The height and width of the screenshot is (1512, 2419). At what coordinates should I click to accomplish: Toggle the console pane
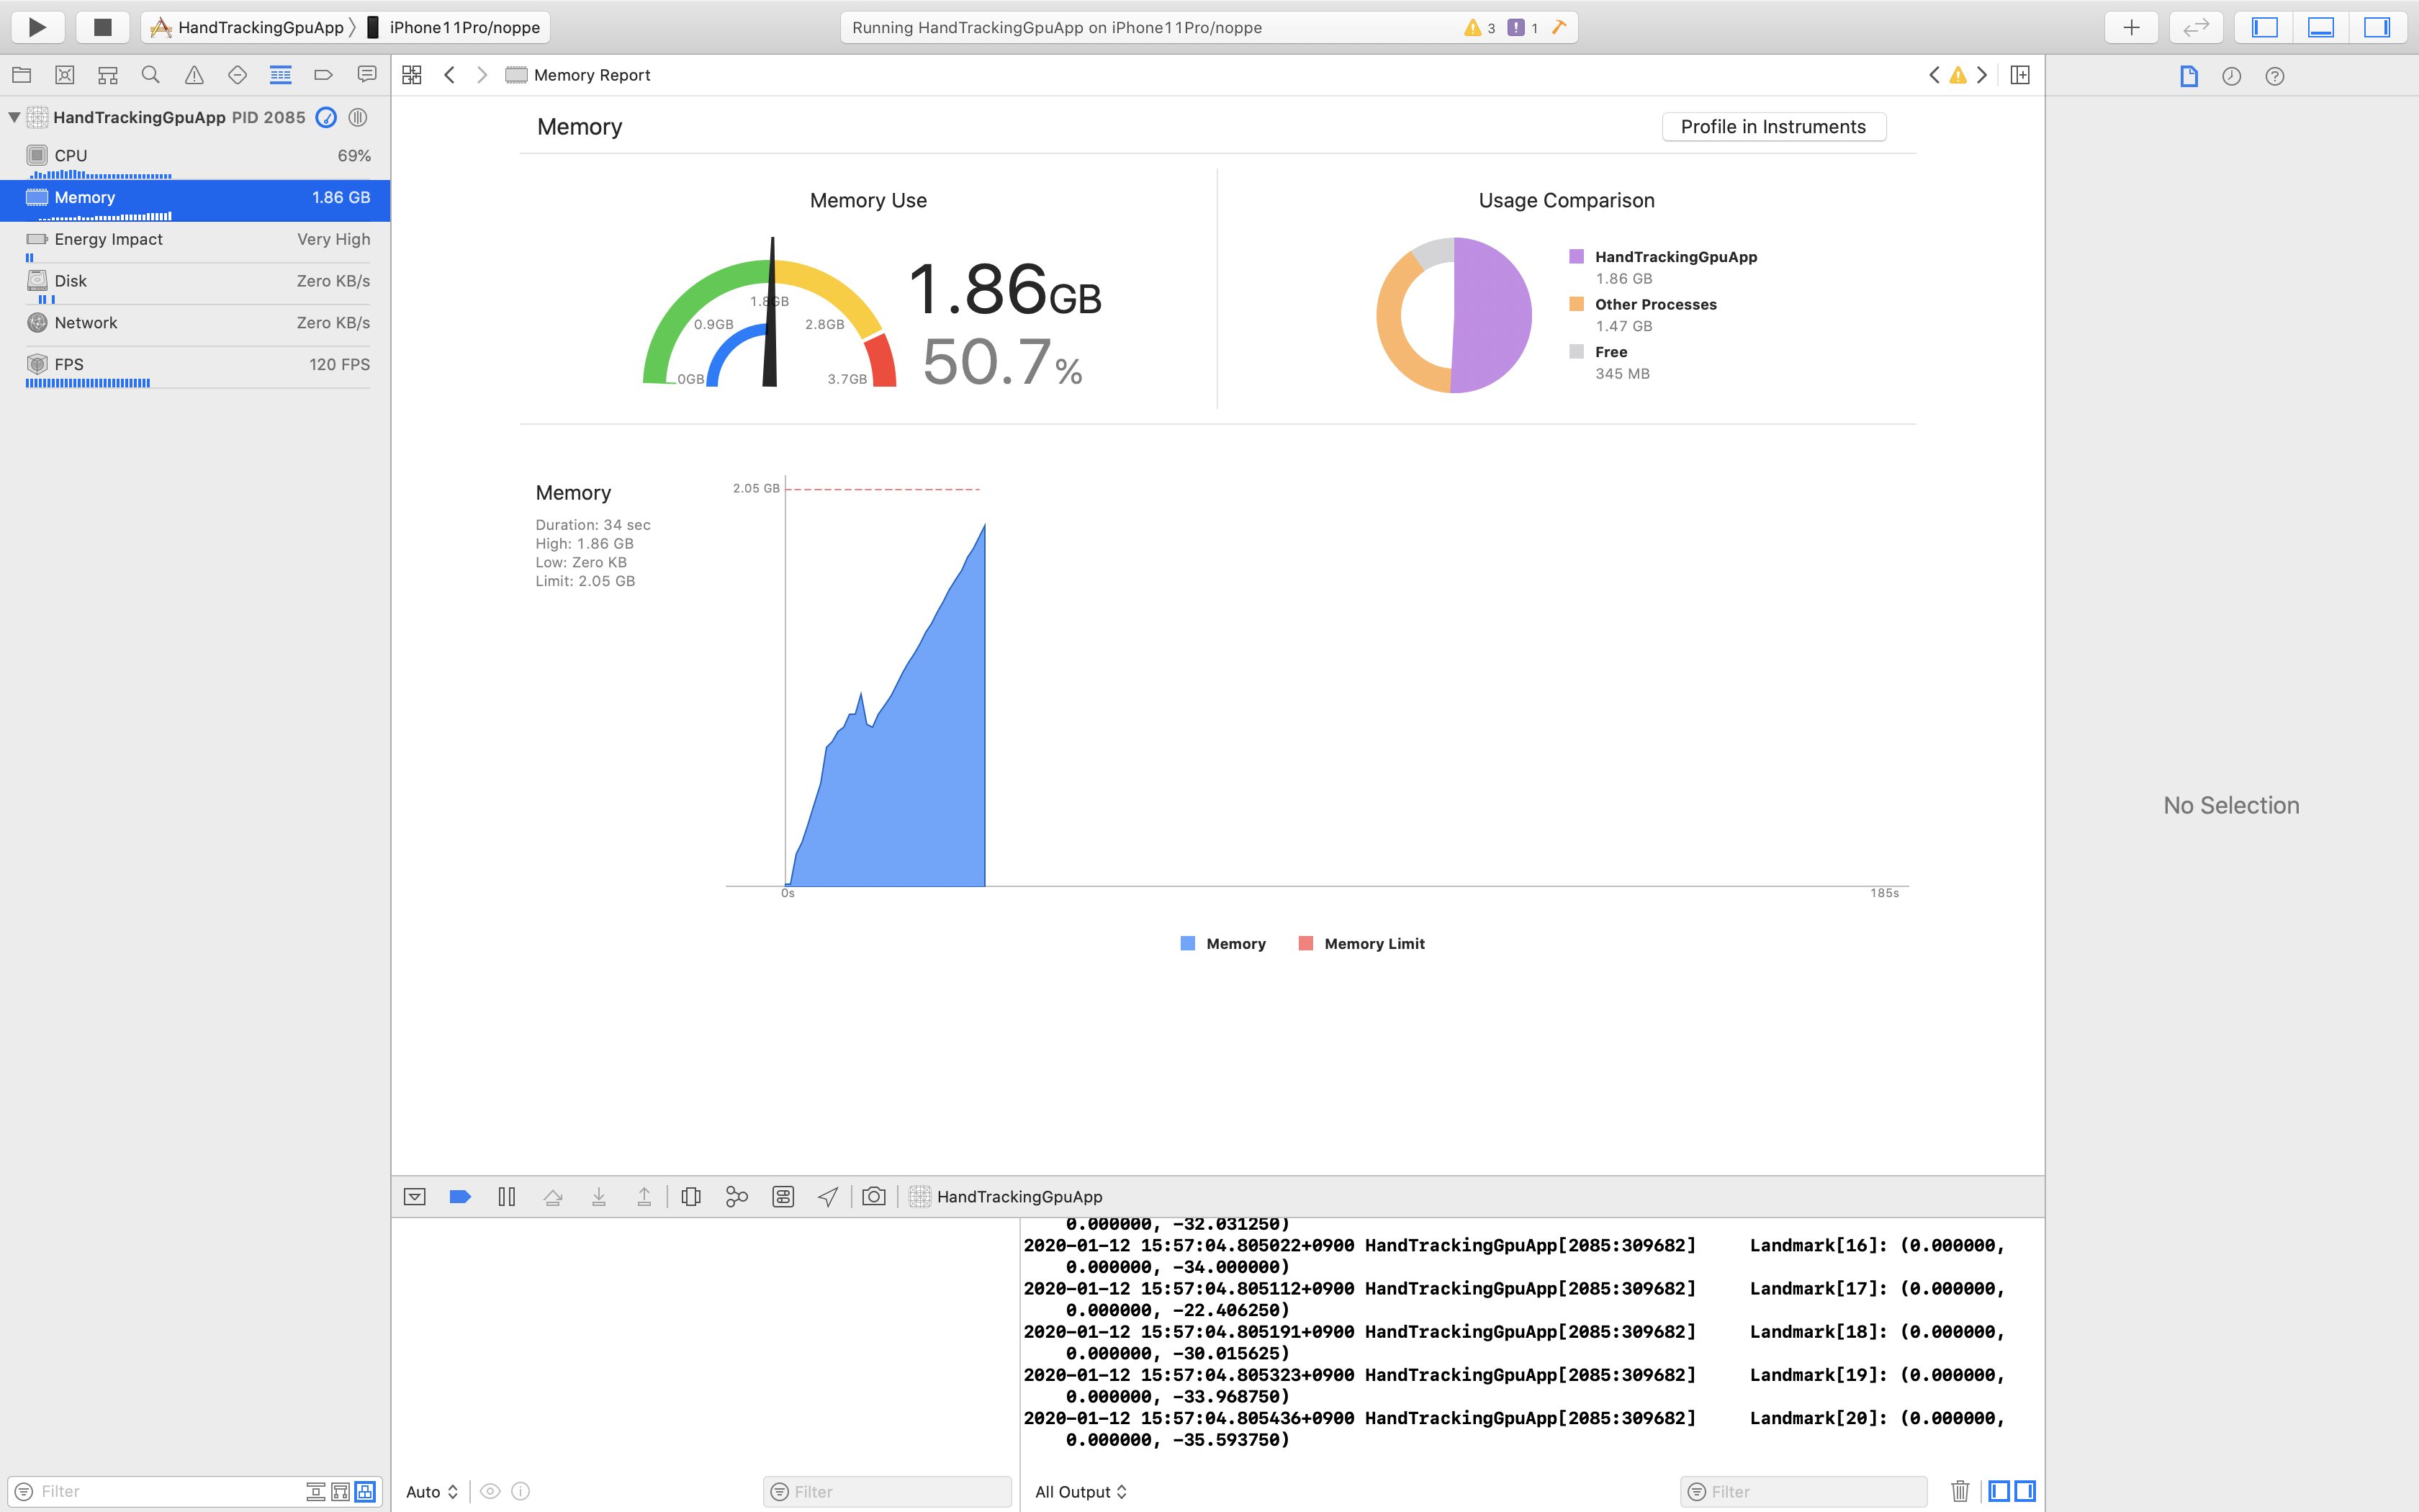click(x=2025, y=1492)
